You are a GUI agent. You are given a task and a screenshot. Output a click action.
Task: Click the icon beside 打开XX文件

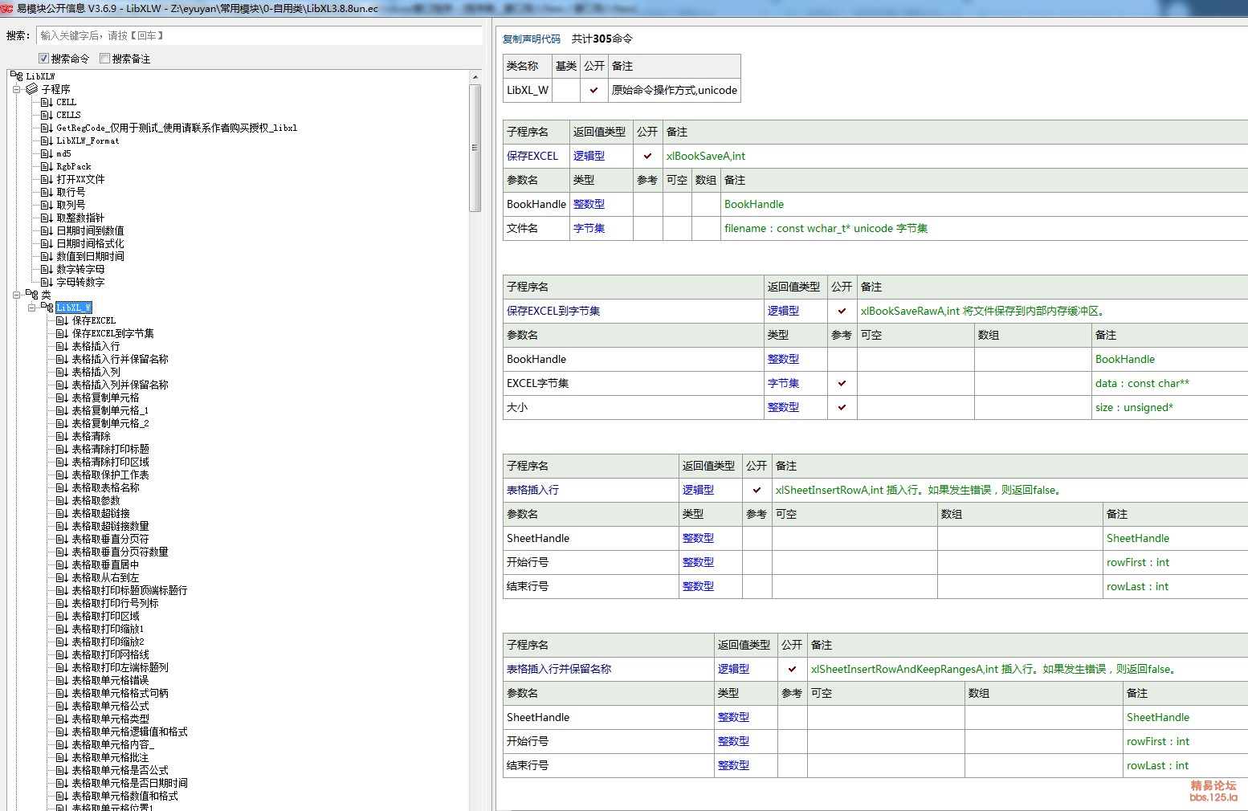47,179
